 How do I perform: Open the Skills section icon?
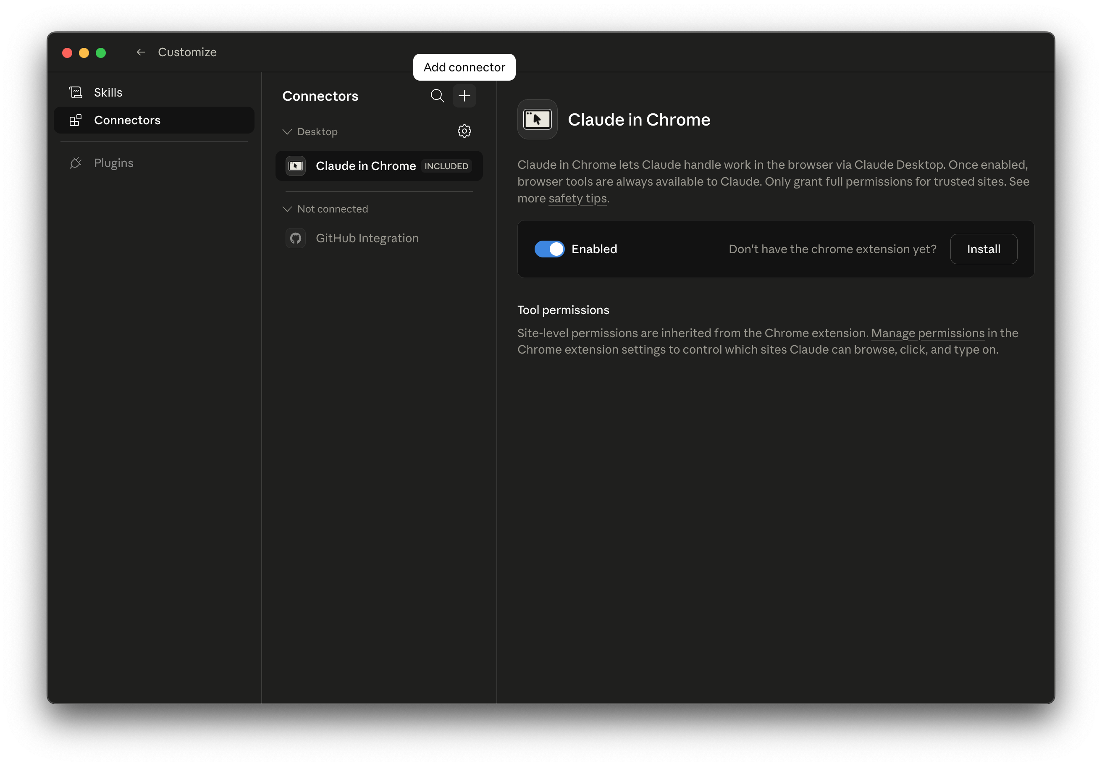[x=75, y=92]
